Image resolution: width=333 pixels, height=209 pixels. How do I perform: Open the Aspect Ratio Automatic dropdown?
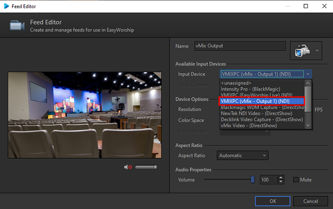(x=243, y=155)
